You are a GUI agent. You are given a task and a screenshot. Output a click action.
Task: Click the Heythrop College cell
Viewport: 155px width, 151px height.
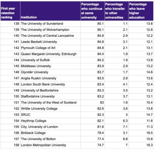[50, 121]
